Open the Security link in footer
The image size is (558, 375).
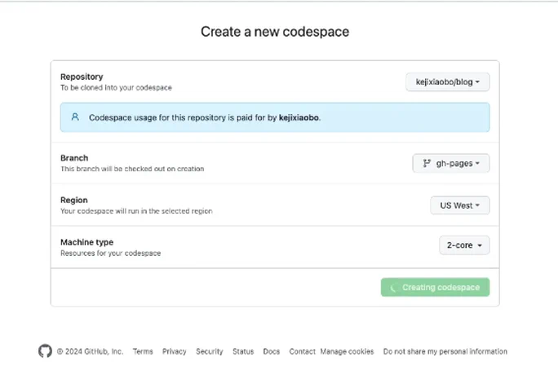(209, 352)
